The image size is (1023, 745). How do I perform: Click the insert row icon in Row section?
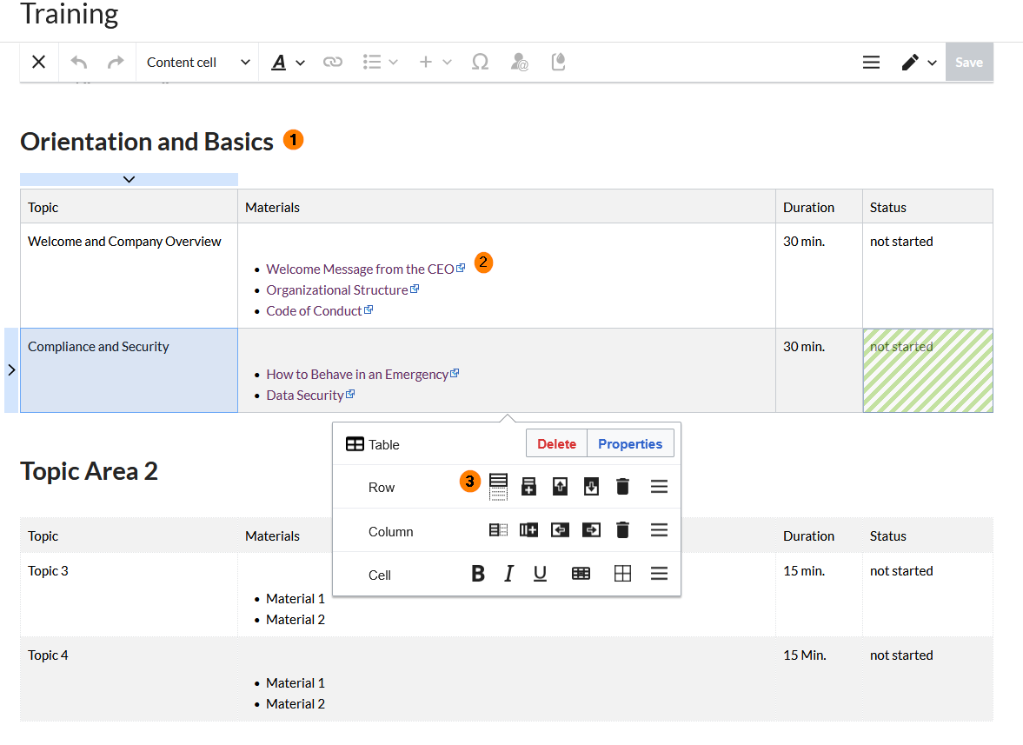tap(528, 487)
